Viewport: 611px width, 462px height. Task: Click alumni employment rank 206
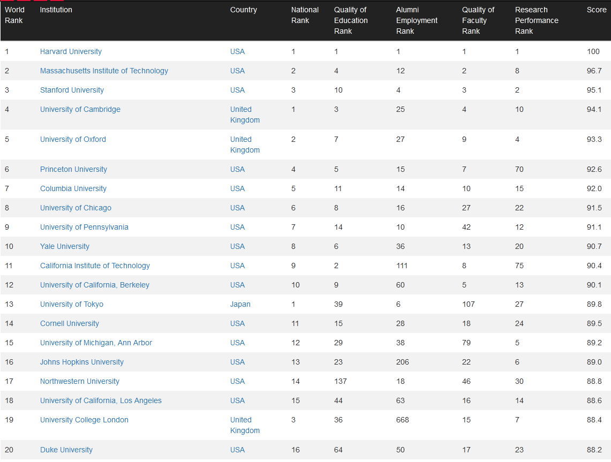tap(403, 362)
